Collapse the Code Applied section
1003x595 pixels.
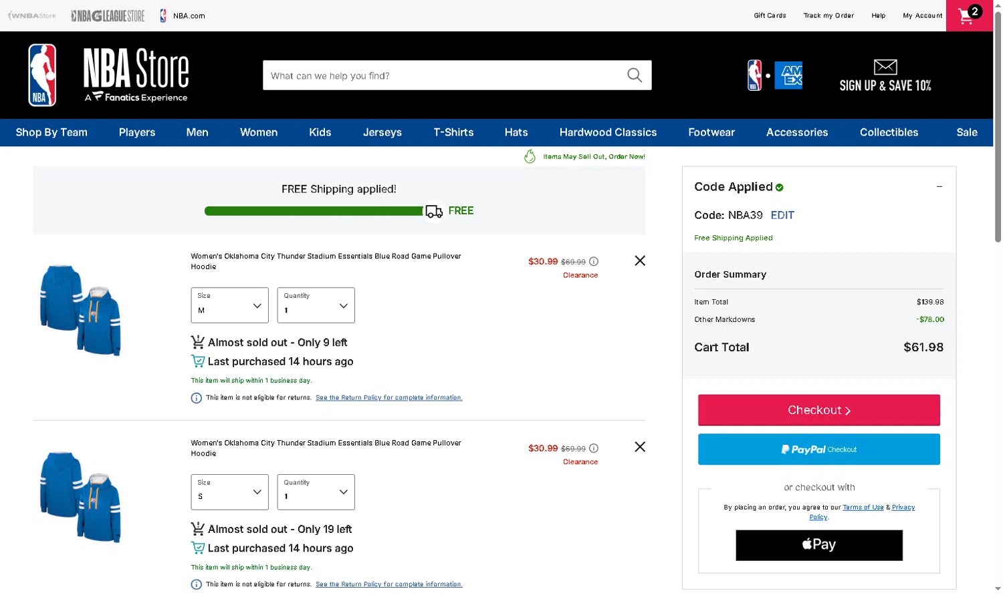(939, 187)
